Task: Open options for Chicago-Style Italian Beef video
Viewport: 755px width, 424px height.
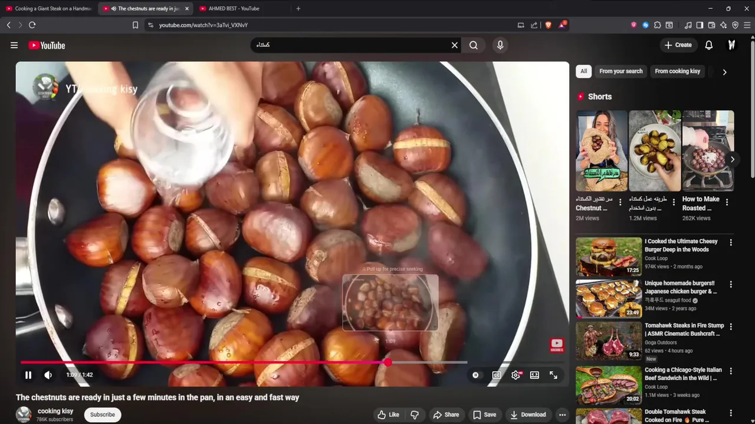Action: [x=731, y=372]
